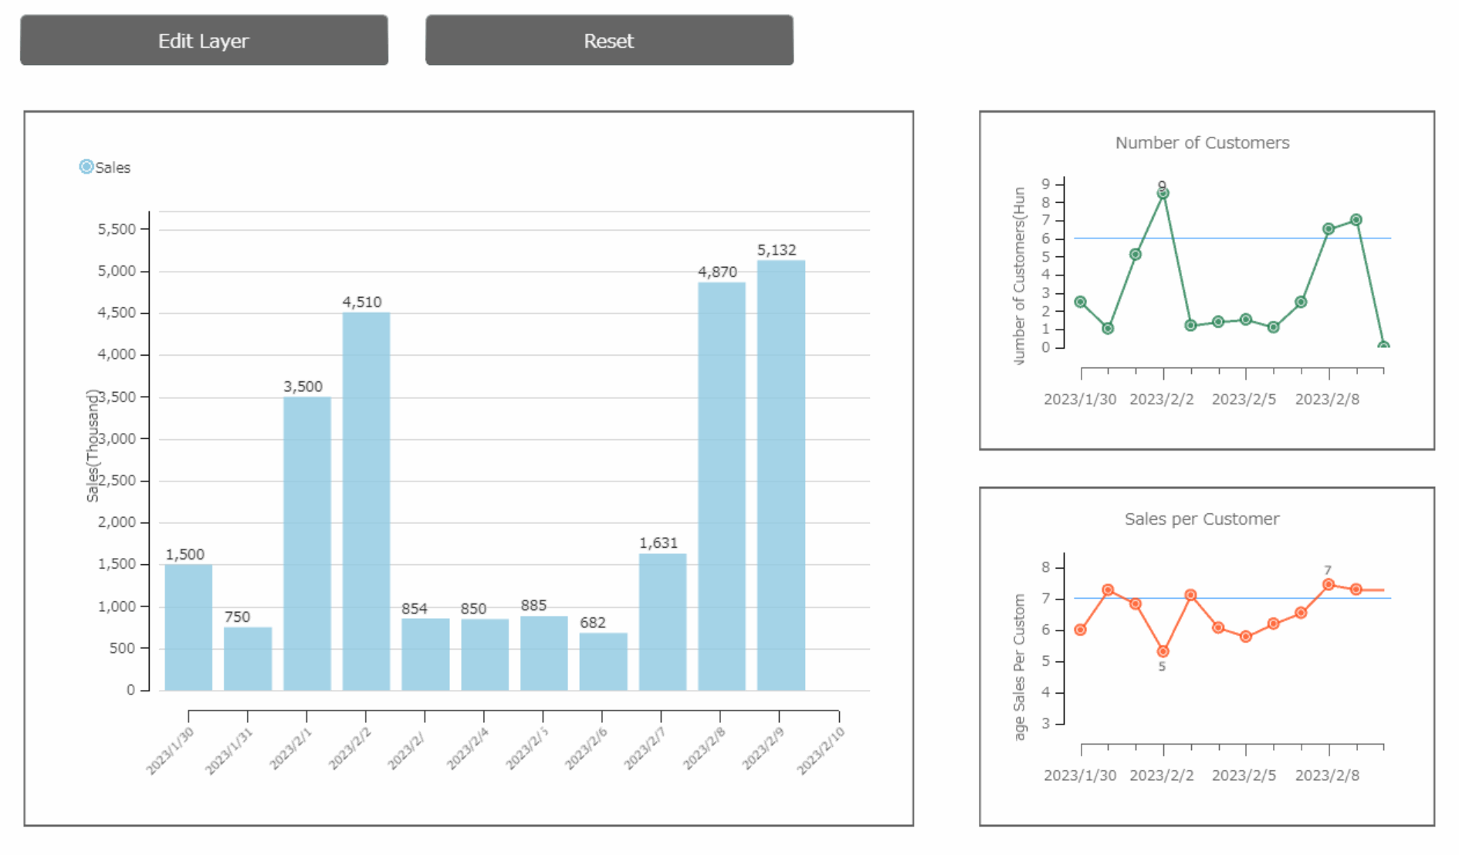Click the 5,132 bar value label
Screen dimensions: 1459x855
point(777,250)
